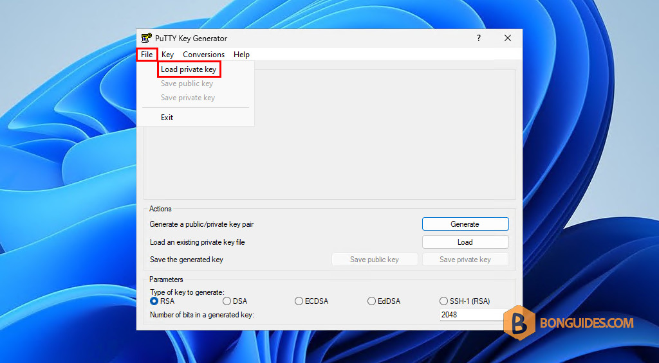This screenshot has height=363, width=659.
Task: Click the 'Save the generated key' label
Action: tap(186, 260)
